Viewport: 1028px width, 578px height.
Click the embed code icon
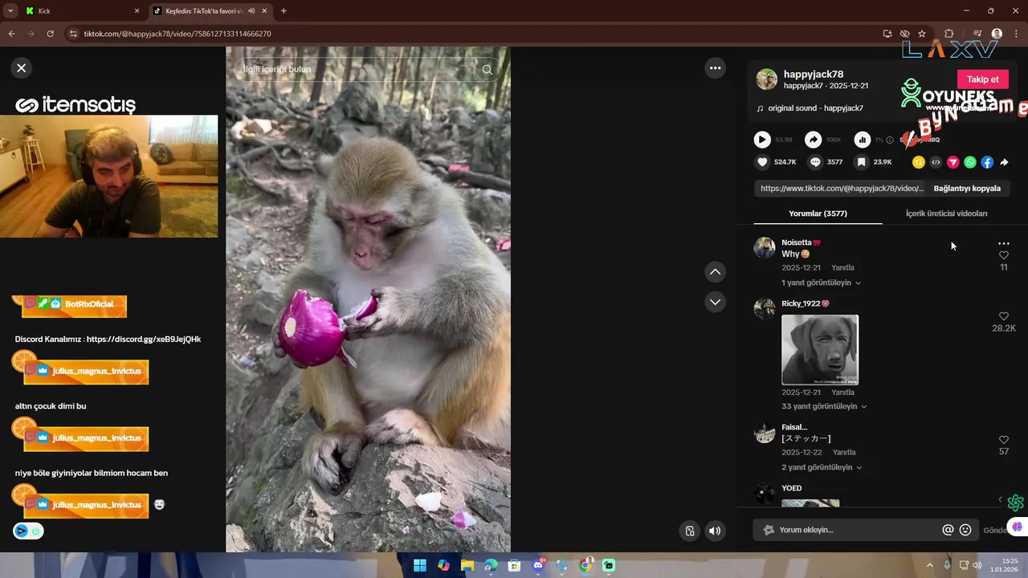(936, 162)
